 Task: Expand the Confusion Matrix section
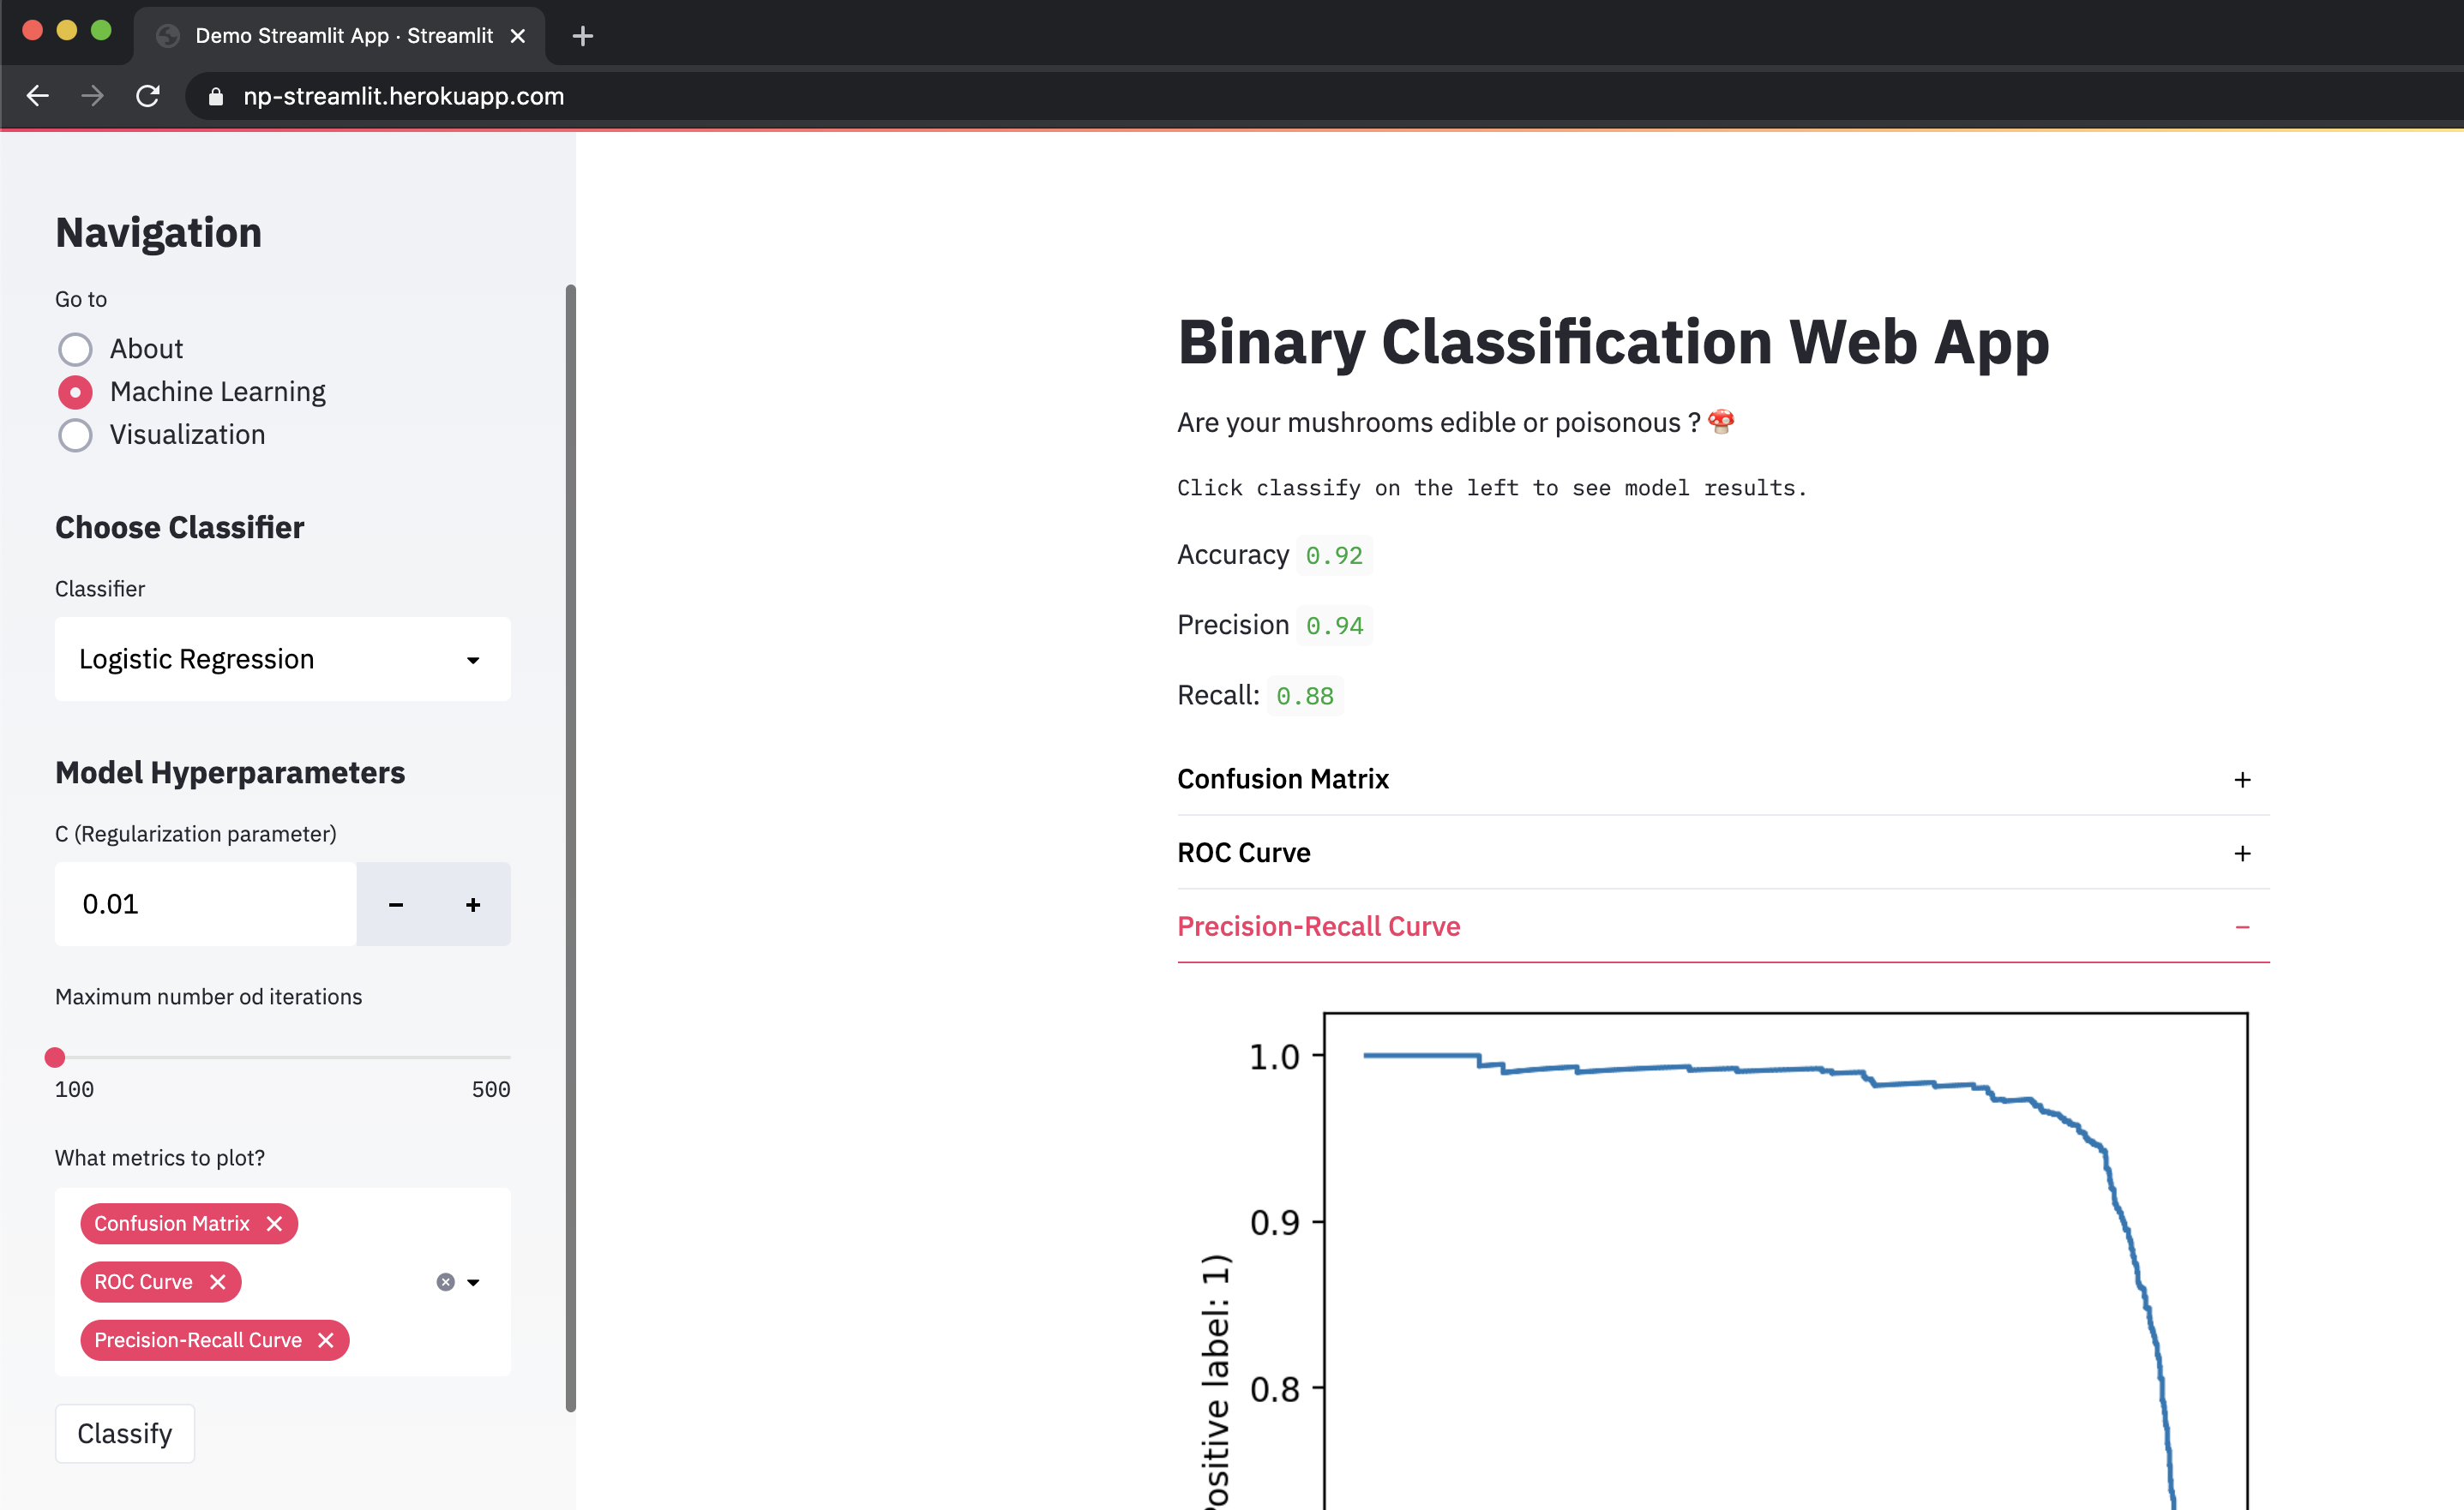click(1722, 778)
